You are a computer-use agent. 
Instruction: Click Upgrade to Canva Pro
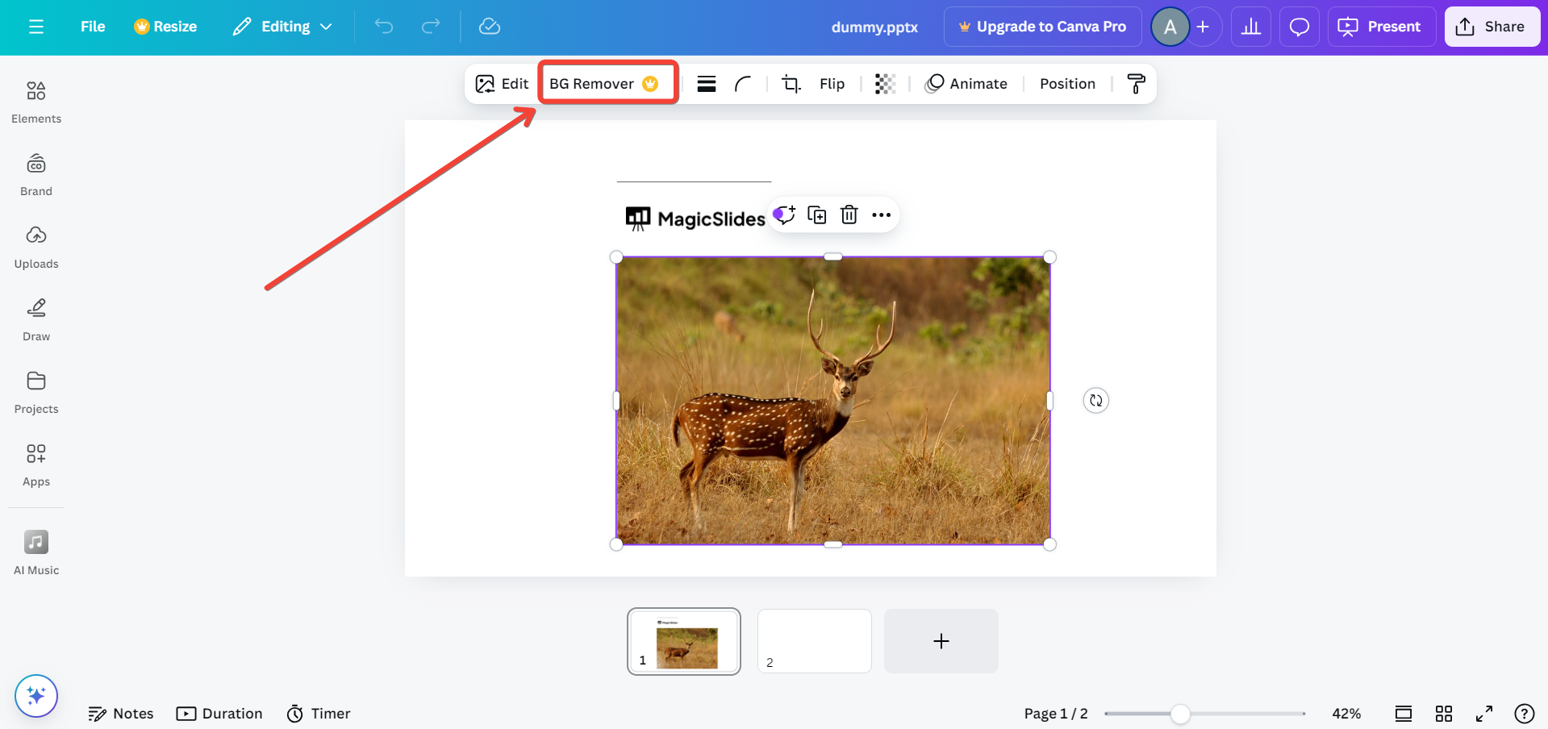1042,27
